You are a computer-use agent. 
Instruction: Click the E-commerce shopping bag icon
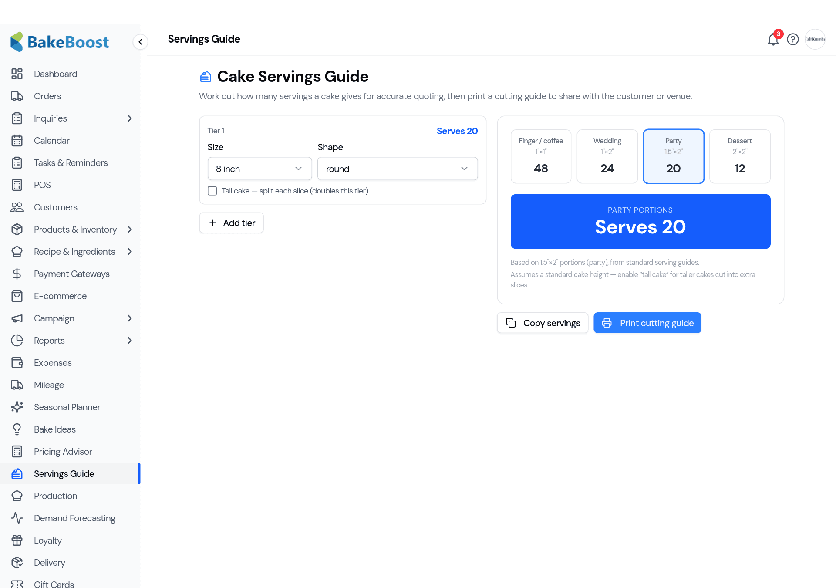17,296
